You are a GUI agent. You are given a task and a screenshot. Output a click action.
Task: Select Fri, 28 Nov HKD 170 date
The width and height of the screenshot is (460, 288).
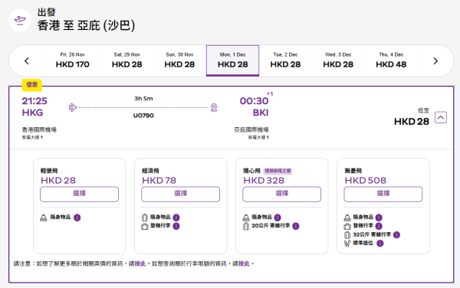pyautogui.click(x=73, y=61)
